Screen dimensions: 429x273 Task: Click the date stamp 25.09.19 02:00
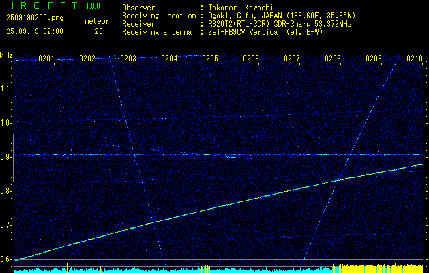tap(35, 31)
